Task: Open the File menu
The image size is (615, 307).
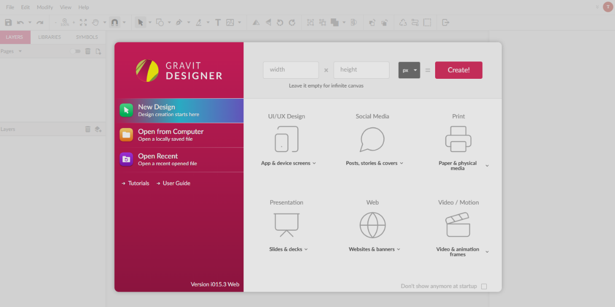Action: pyautogui.click(x=10, y=7)
